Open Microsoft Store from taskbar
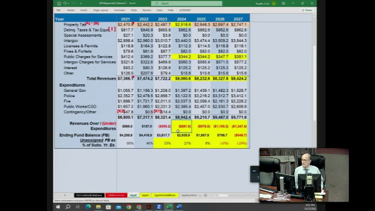Image resolution: width=375 pixels, height=211 pixels. pos(108,207)
